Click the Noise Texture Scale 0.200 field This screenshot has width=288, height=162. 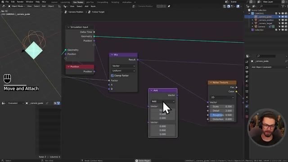(x=222, y=107)
